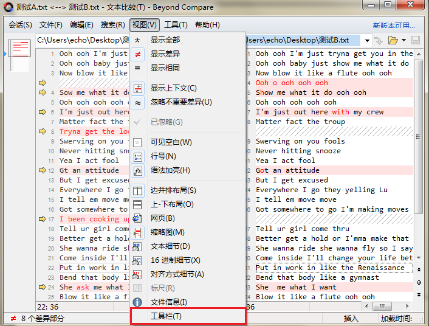Select the 显示差异 not-equal icon
Screen dimensions: 429x326
[x=137, y=54]
